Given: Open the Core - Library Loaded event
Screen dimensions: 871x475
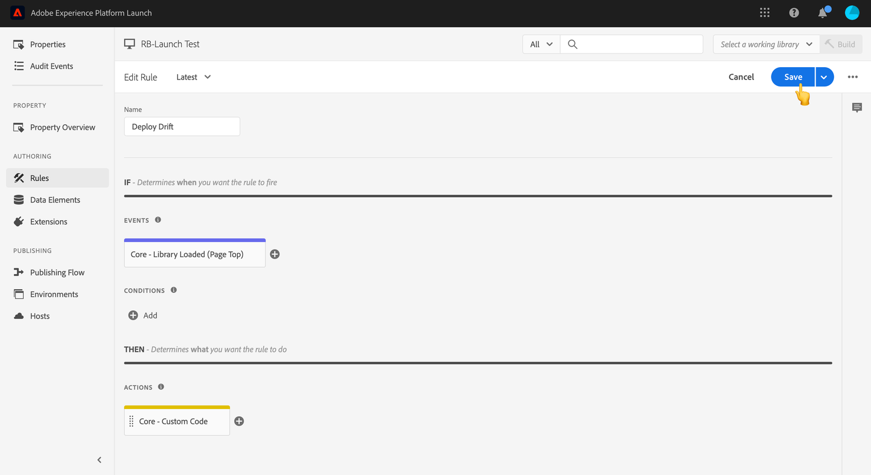Looking at the screenshot, I should [x=195, y=253].
